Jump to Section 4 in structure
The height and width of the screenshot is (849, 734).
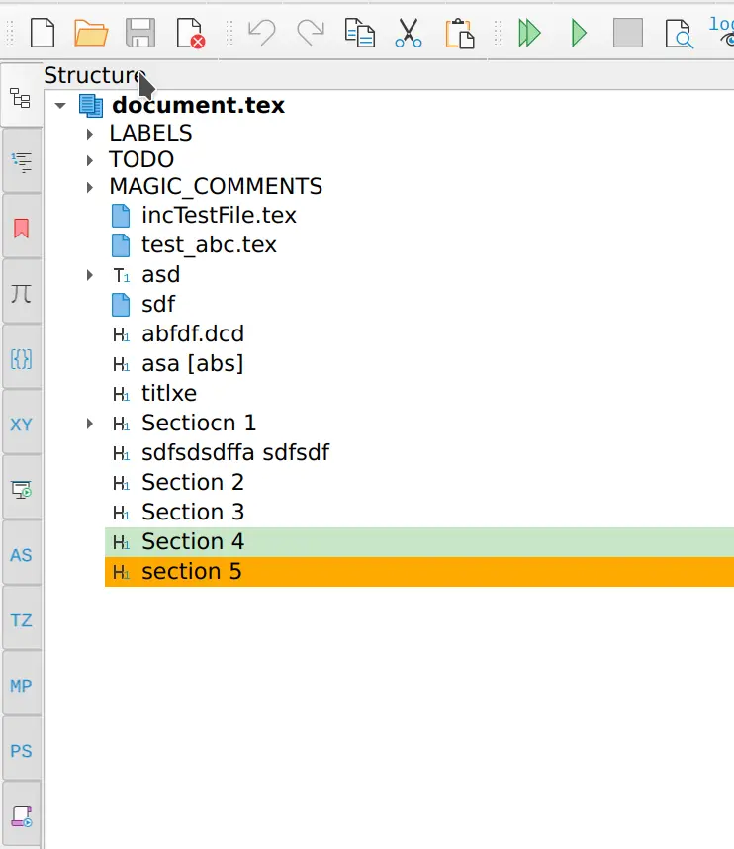[192, 541]
